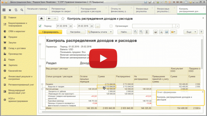
Task: Open the Продажи sidebar section
Action: (x=13, y=37)
